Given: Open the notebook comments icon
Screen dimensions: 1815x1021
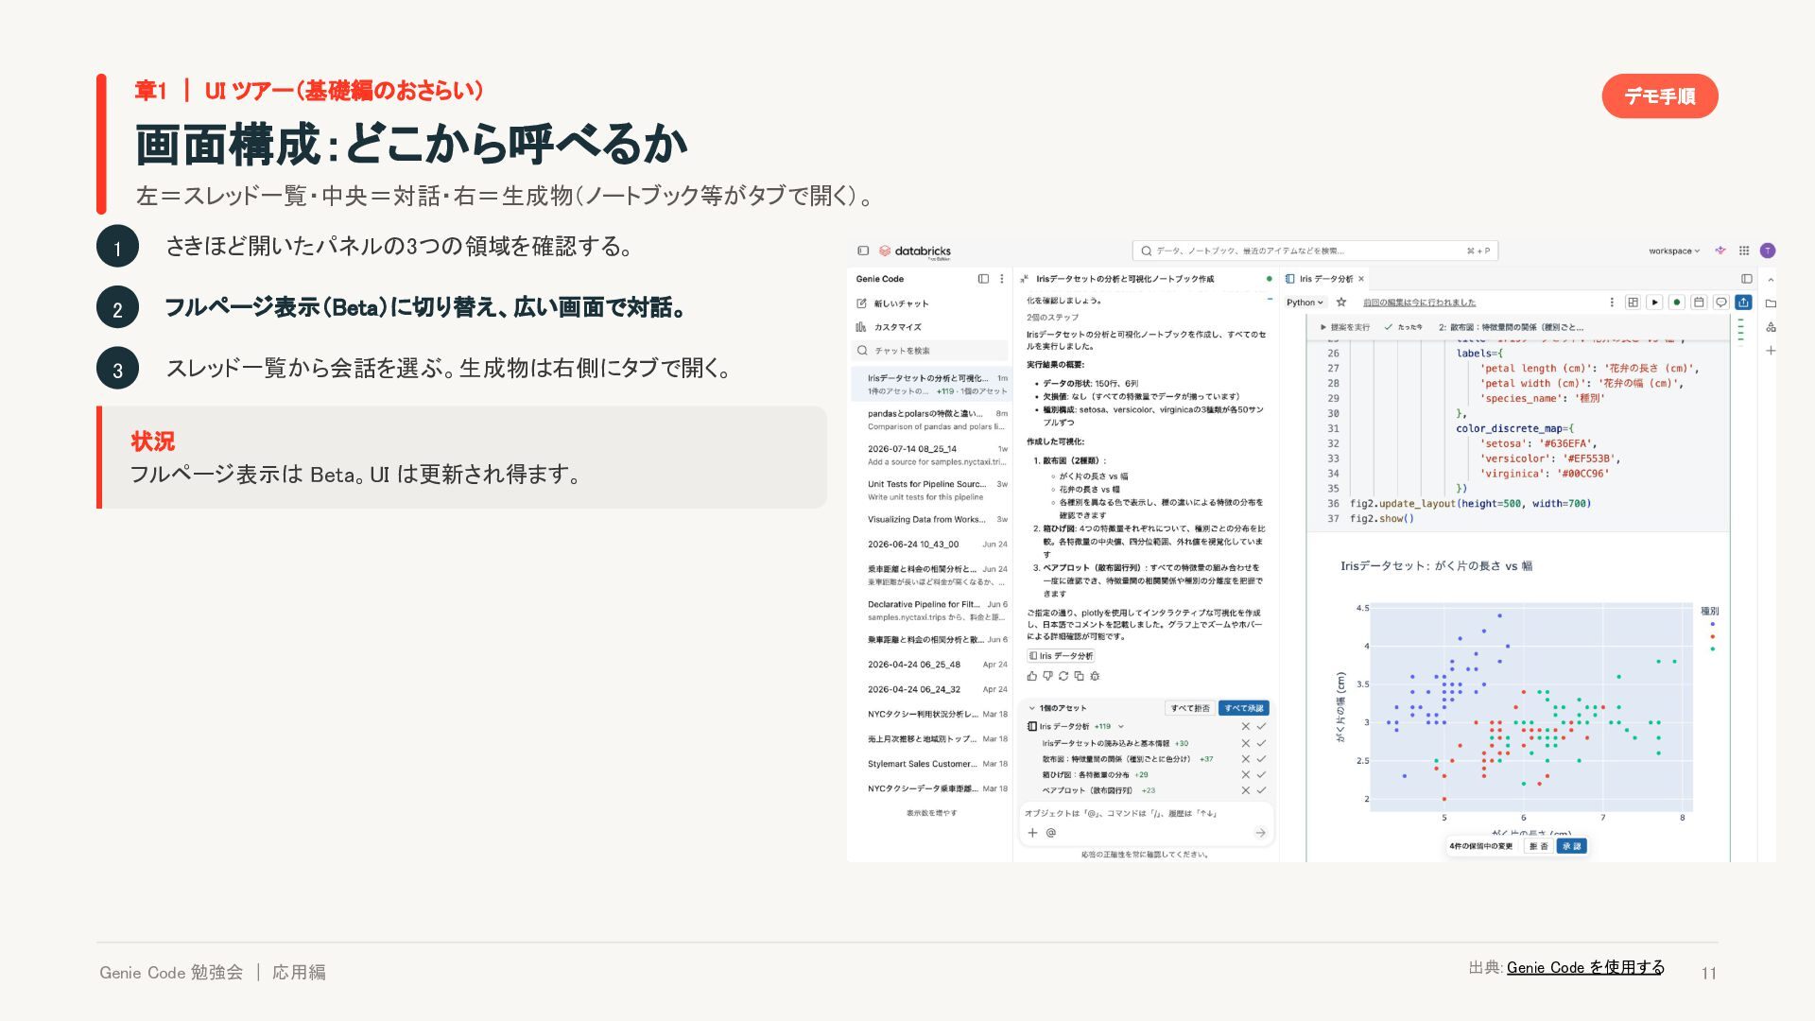Looking at the screenshot, I should 1721,303.
